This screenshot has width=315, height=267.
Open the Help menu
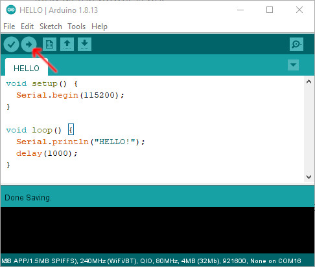pos(99,27)
